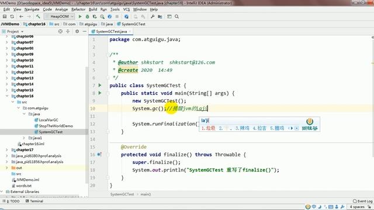Viewport: 374px width, 210px height.
Task: Click run gutter icon beside class SystemGCTest
Action: (x=100, y=85)
